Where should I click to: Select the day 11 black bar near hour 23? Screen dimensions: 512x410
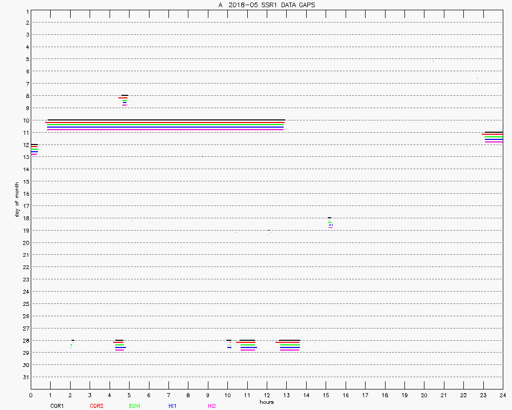tap(494, 132)
